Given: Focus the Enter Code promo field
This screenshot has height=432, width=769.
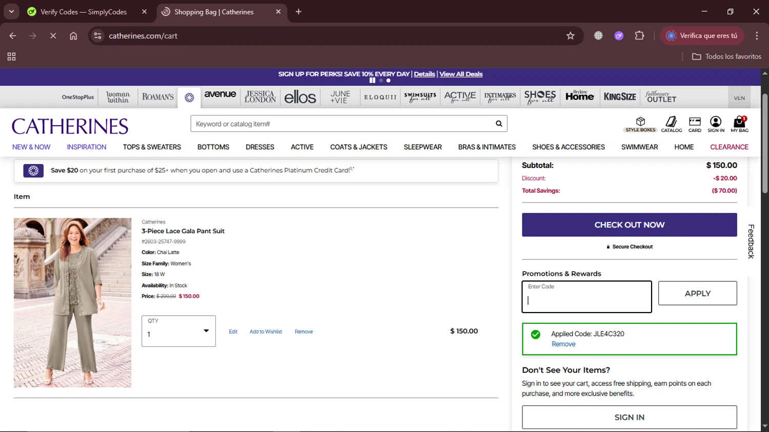Looking at the screenshot, I should (x=586, y=297).
